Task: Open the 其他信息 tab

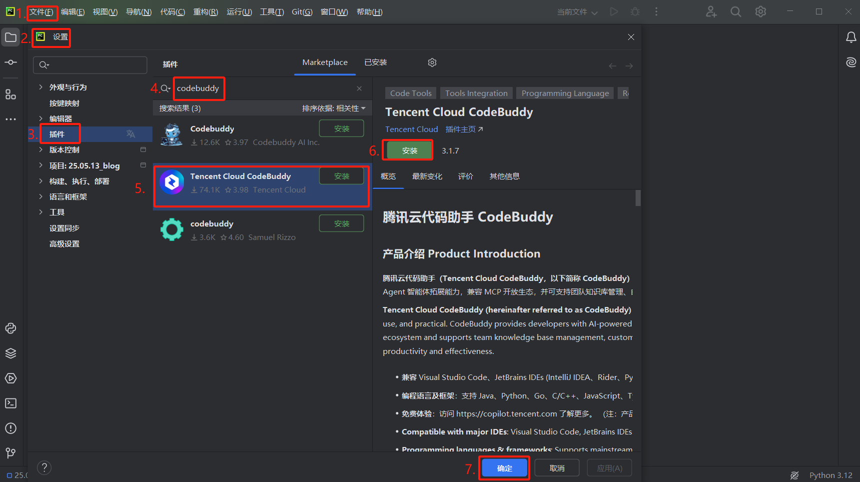Action: 505,176
